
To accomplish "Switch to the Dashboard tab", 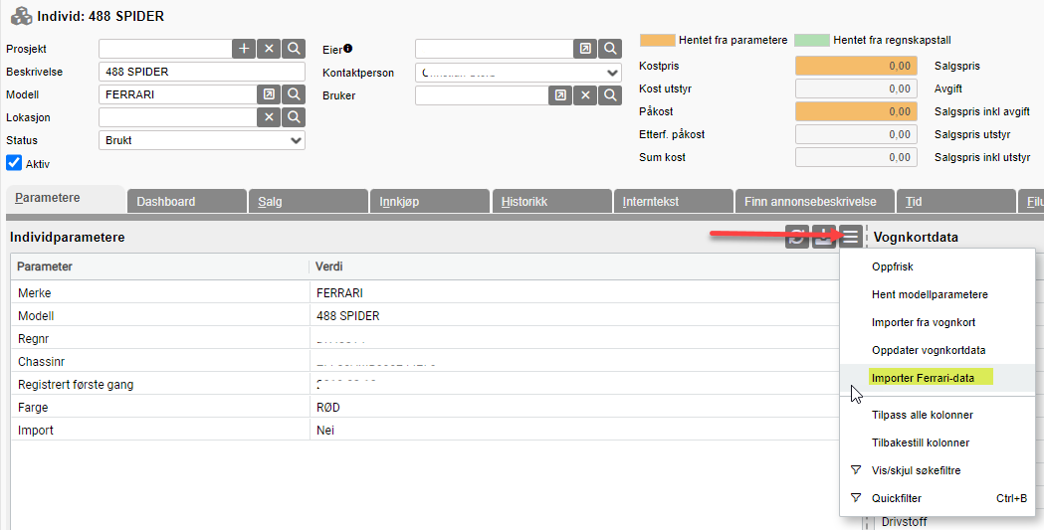I will (186, 202).
